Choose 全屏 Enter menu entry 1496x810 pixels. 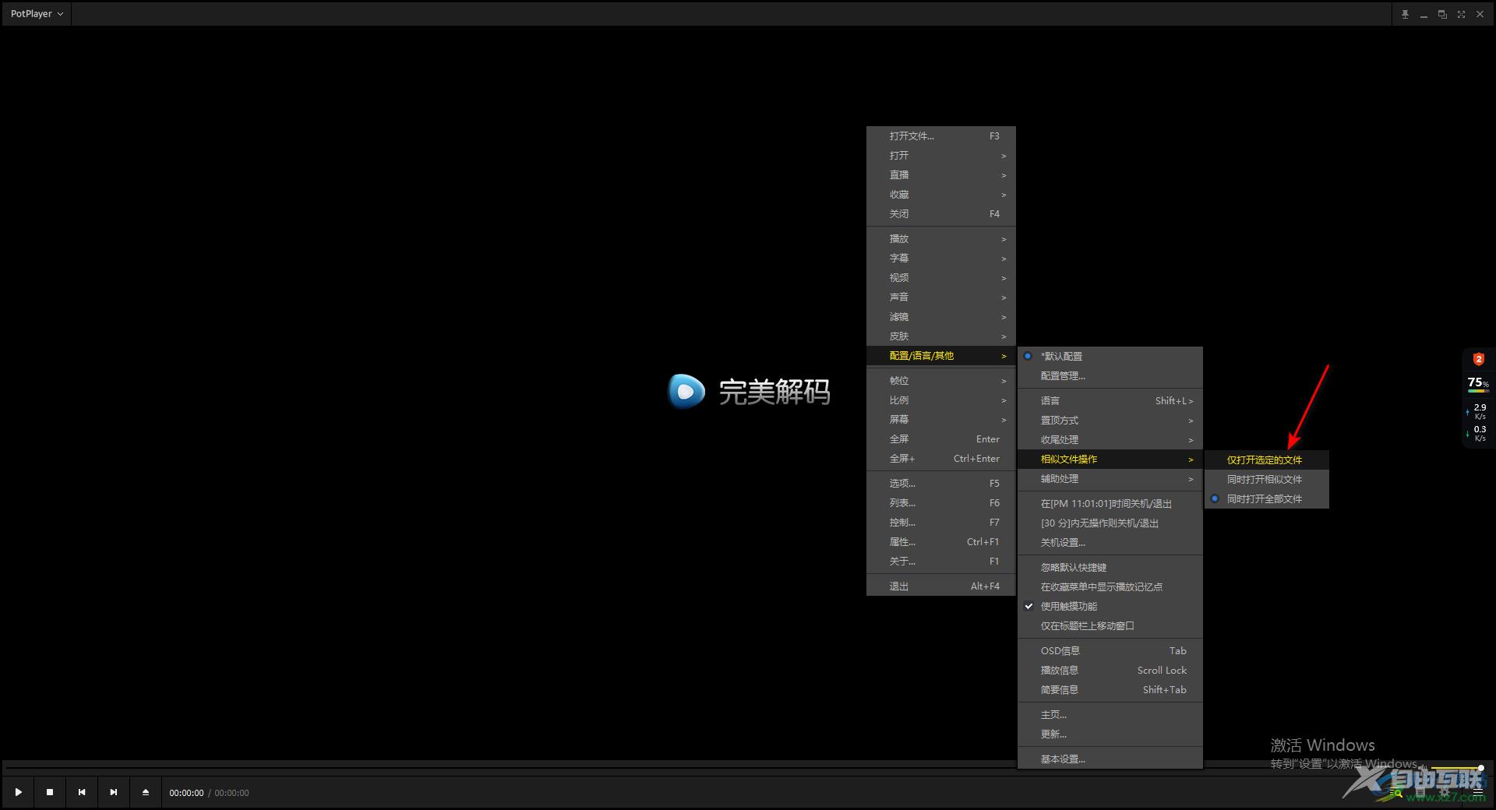[x=941, y=438]
